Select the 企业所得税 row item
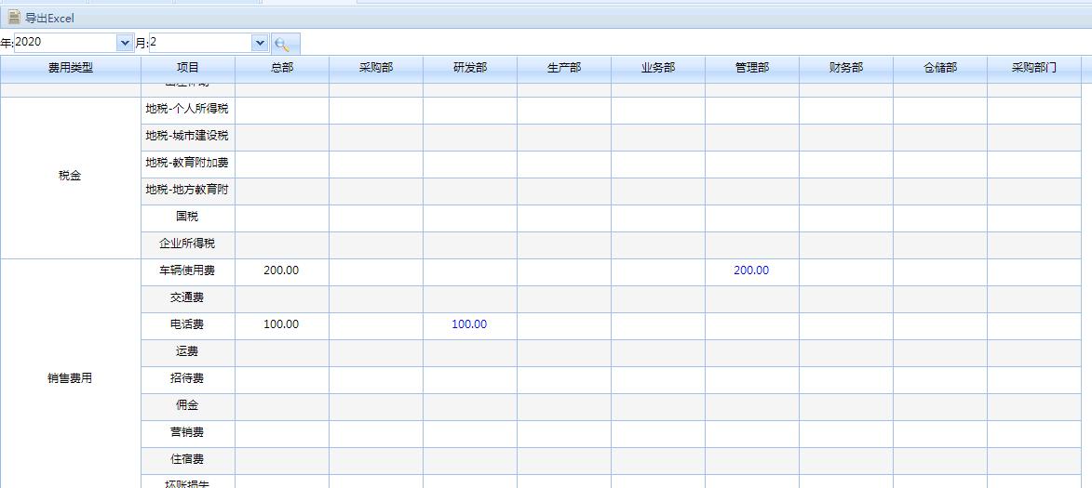 (x=188, y=244)
